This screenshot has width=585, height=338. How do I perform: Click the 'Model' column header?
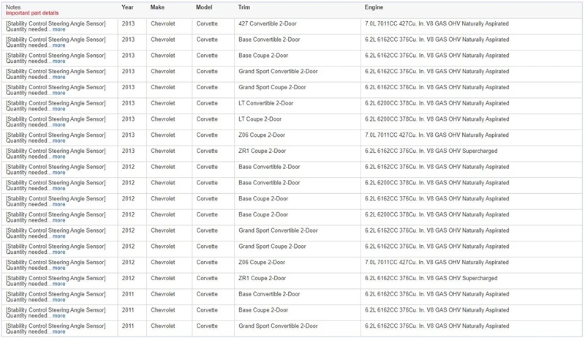204,7
